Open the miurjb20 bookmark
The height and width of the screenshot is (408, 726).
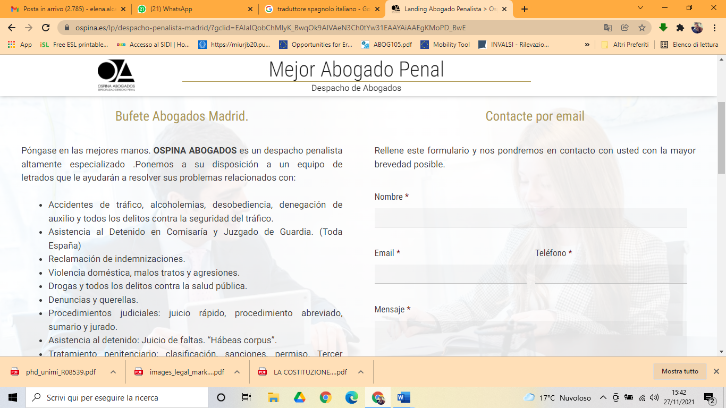[234, 45]
